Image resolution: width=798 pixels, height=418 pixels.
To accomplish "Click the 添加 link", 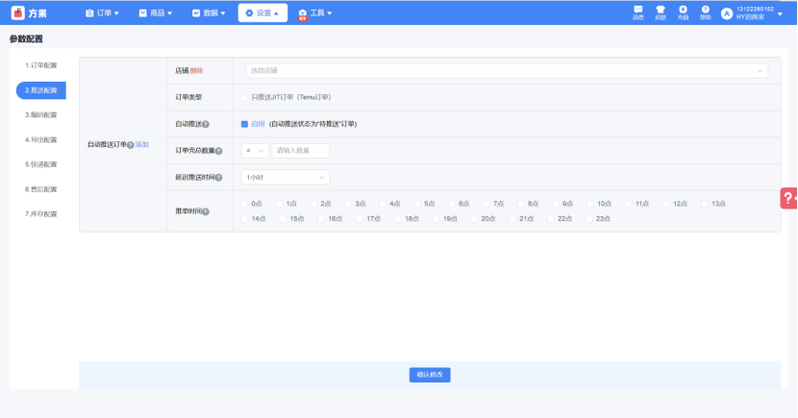I will pyautogui.click(x=142, y=144).
